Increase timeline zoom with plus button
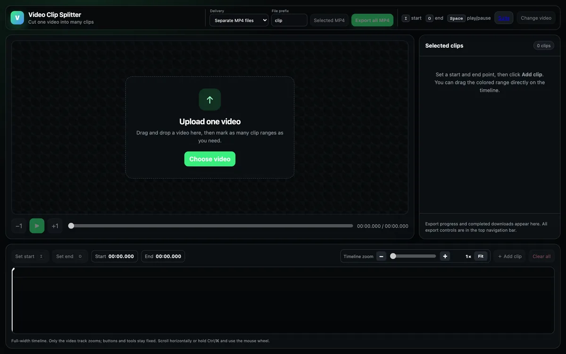 click(445, 256)
